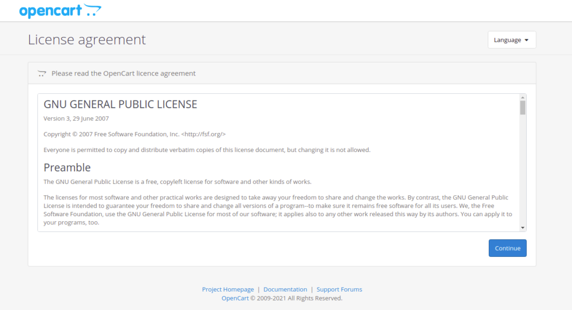Click the license text scrollbar thumb
572x310 pixels.
(x=523, y=108)
